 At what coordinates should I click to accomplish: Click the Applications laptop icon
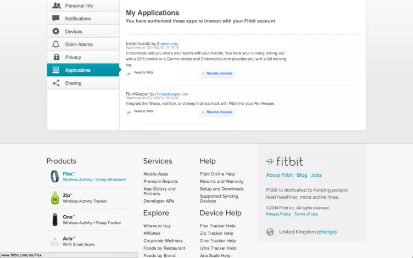55,70
